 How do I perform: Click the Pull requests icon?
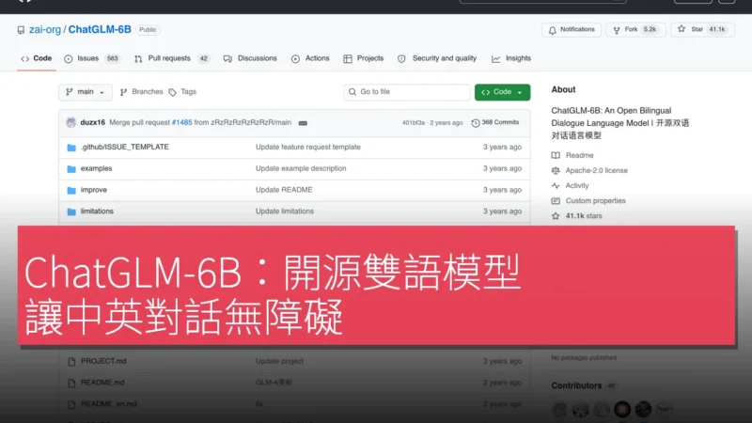click(138, 59)
